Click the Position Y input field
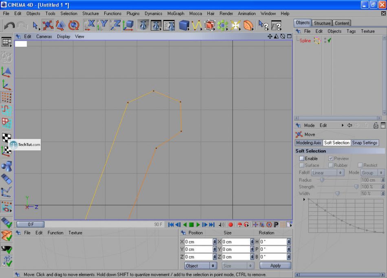387x278 pixels. pyautogui.click(x=198, y=249)
